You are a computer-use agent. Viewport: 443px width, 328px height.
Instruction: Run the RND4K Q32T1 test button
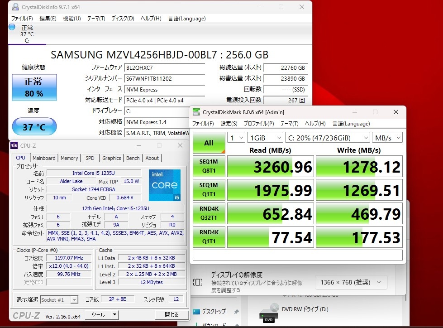point(209,213)
